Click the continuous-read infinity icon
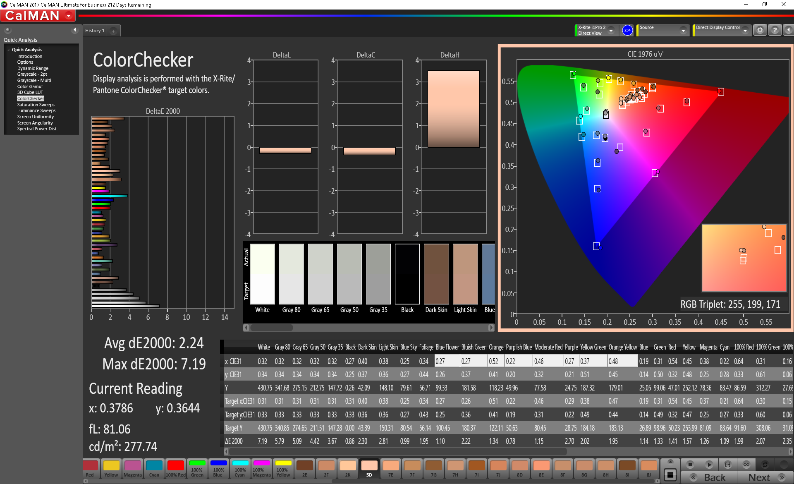The image size is (794, 484). pos(746,464)
